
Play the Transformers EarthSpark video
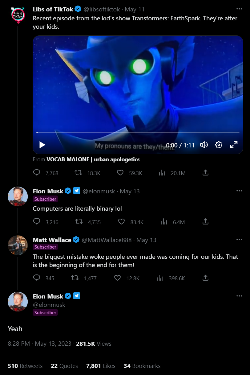[42, 145]
